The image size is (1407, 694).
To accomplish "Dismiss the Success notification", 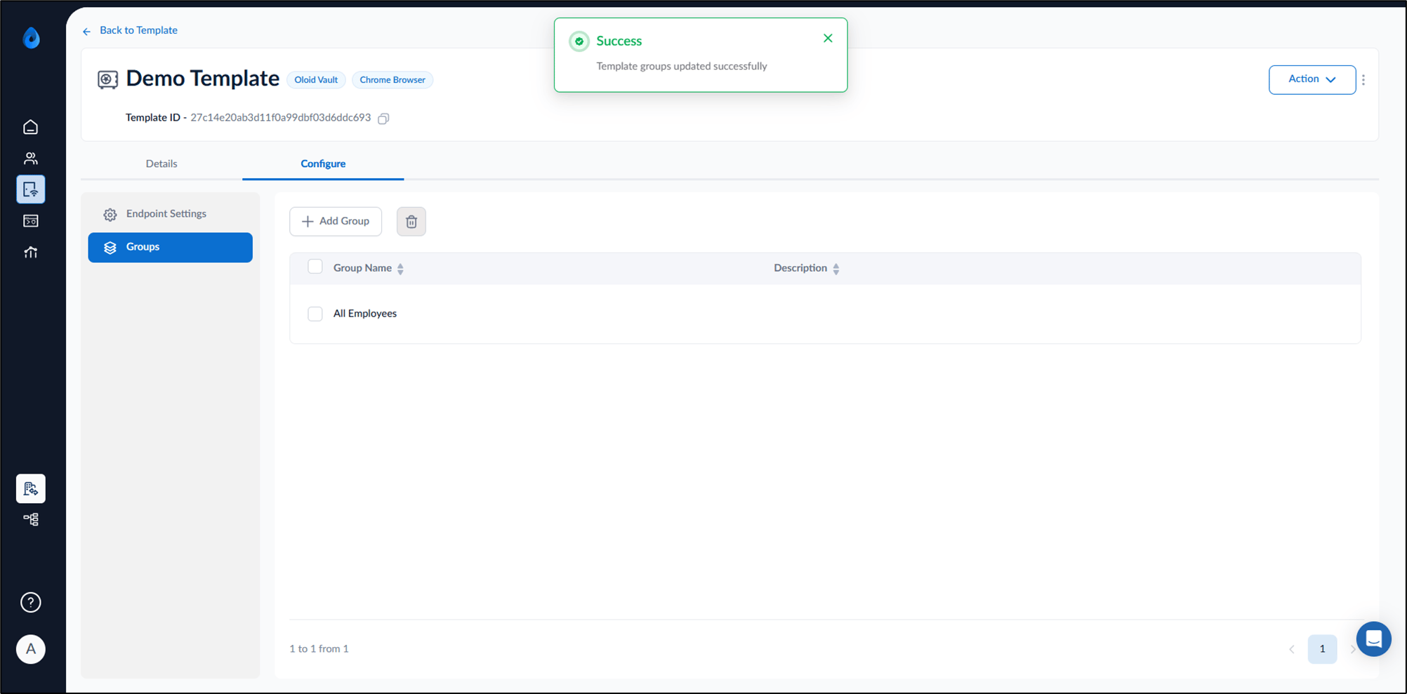I will [x=828, y=39].
